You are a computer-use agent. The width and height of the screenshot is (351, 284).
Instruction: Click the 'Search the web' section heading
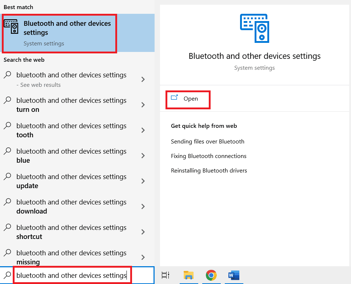(x=24, y=60)
